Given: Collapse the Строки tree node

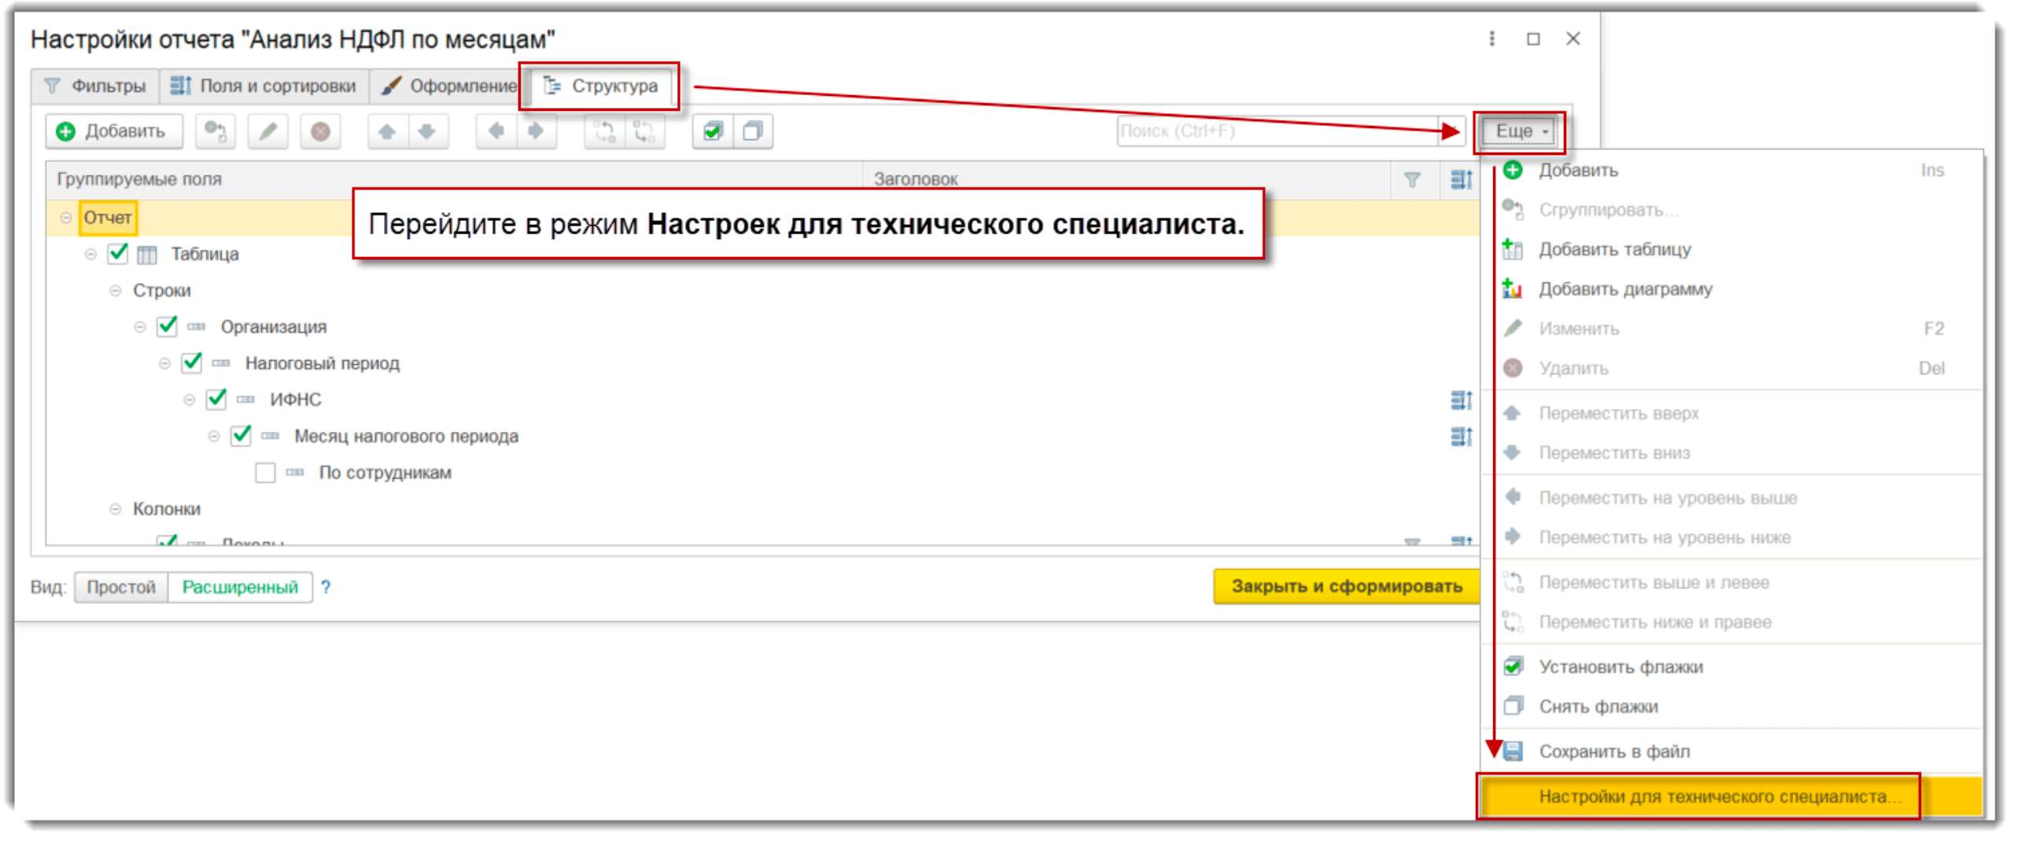Looking at the screenshot, I should (x=116, y=290).
